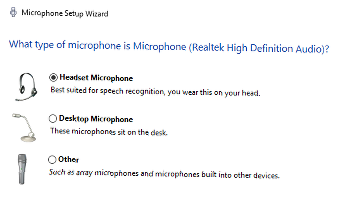Click the 'Best suited for speech recognition' description
This screenshot has height=215, width=338.
155,91
